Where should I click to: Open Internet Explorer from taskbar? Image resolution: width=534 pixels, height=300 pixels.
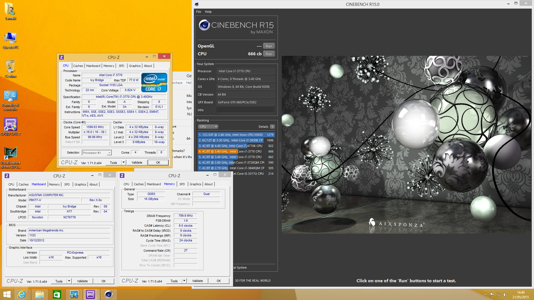point(22,294)
